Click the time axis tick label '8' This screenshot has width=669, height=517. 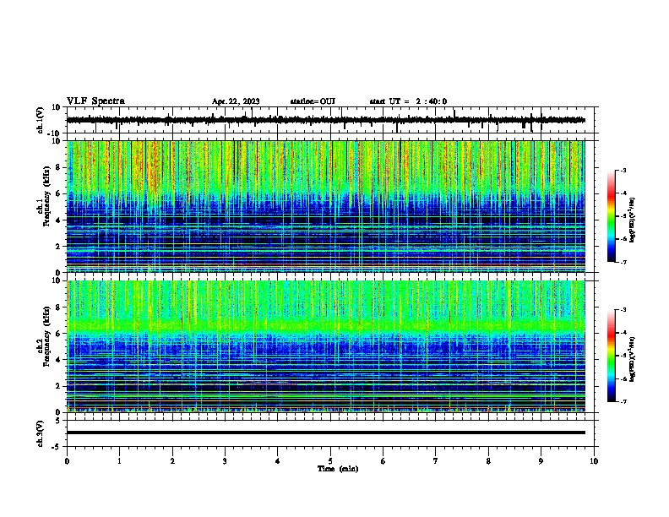point(488,461)
